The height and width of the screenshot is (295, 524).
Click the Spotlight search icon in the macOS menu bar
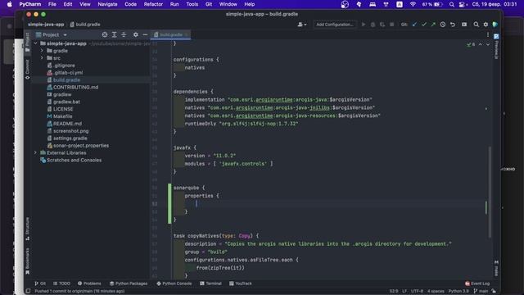451,4
